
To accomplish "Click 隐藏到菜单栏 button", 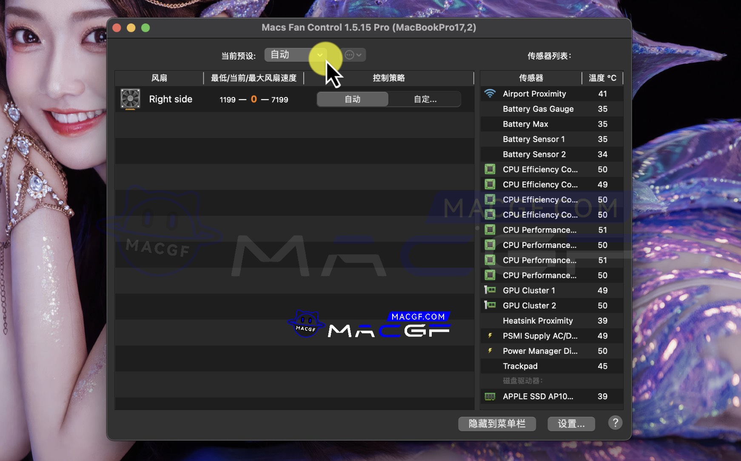I will pos(496,424).
